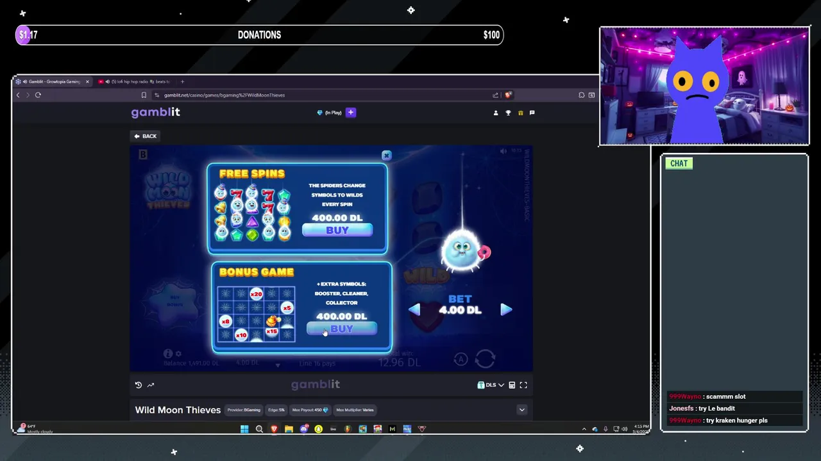Increase the bet with right arrow

[x=506, y=310]
